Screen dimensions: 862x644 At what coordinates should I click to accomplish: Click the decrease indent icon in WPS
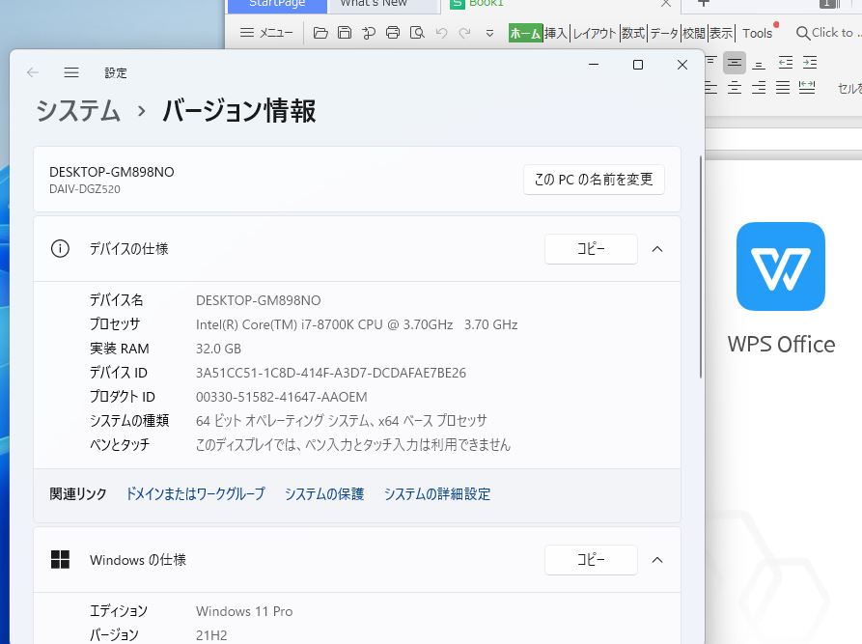point(786,63)
